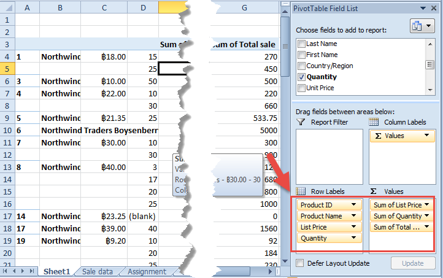Open the Assignment sheet tab
Viewport: 443px width, 278px height.
click(x=147, y=271)
